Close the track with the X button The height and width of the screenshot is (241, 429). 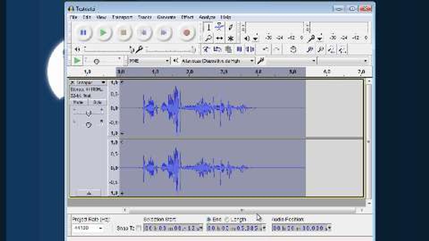[72, 82]
